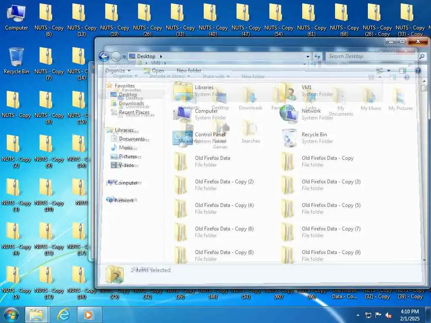Viewport: 431px width, 323px height.
Task: Click Old Firefox Data - Copy (9) name
Action: [x=331, y=252]
